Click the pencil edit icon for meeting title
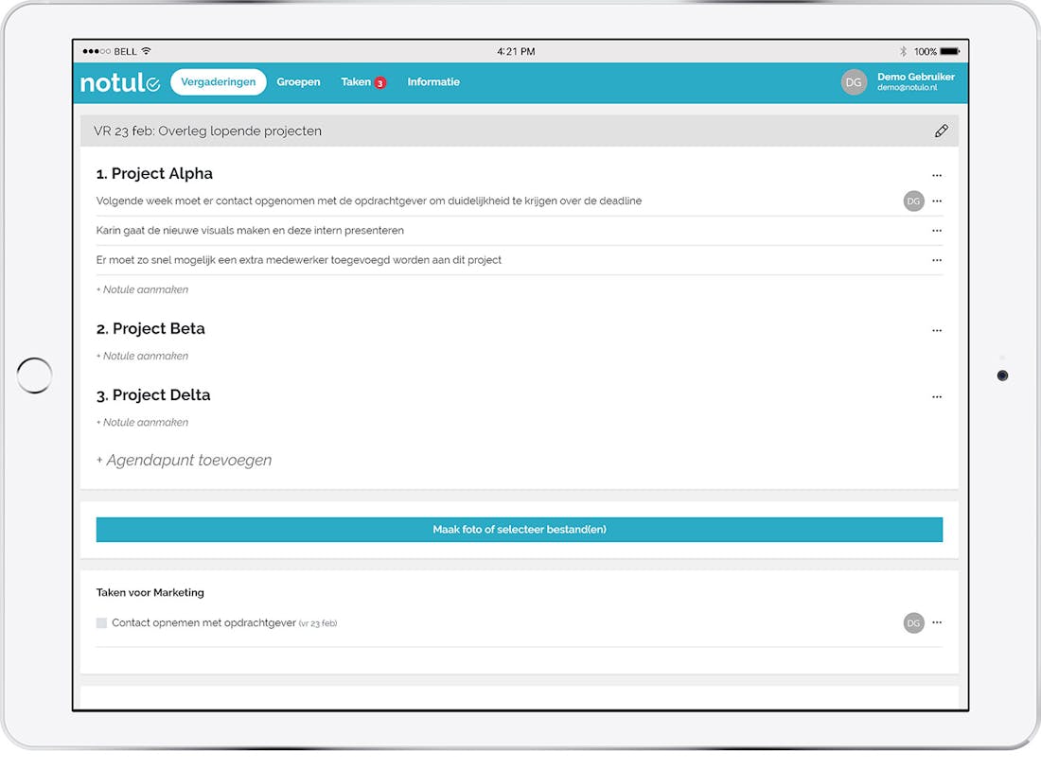This screenshot has height=769, width=1041. click(x=941, y=131)
